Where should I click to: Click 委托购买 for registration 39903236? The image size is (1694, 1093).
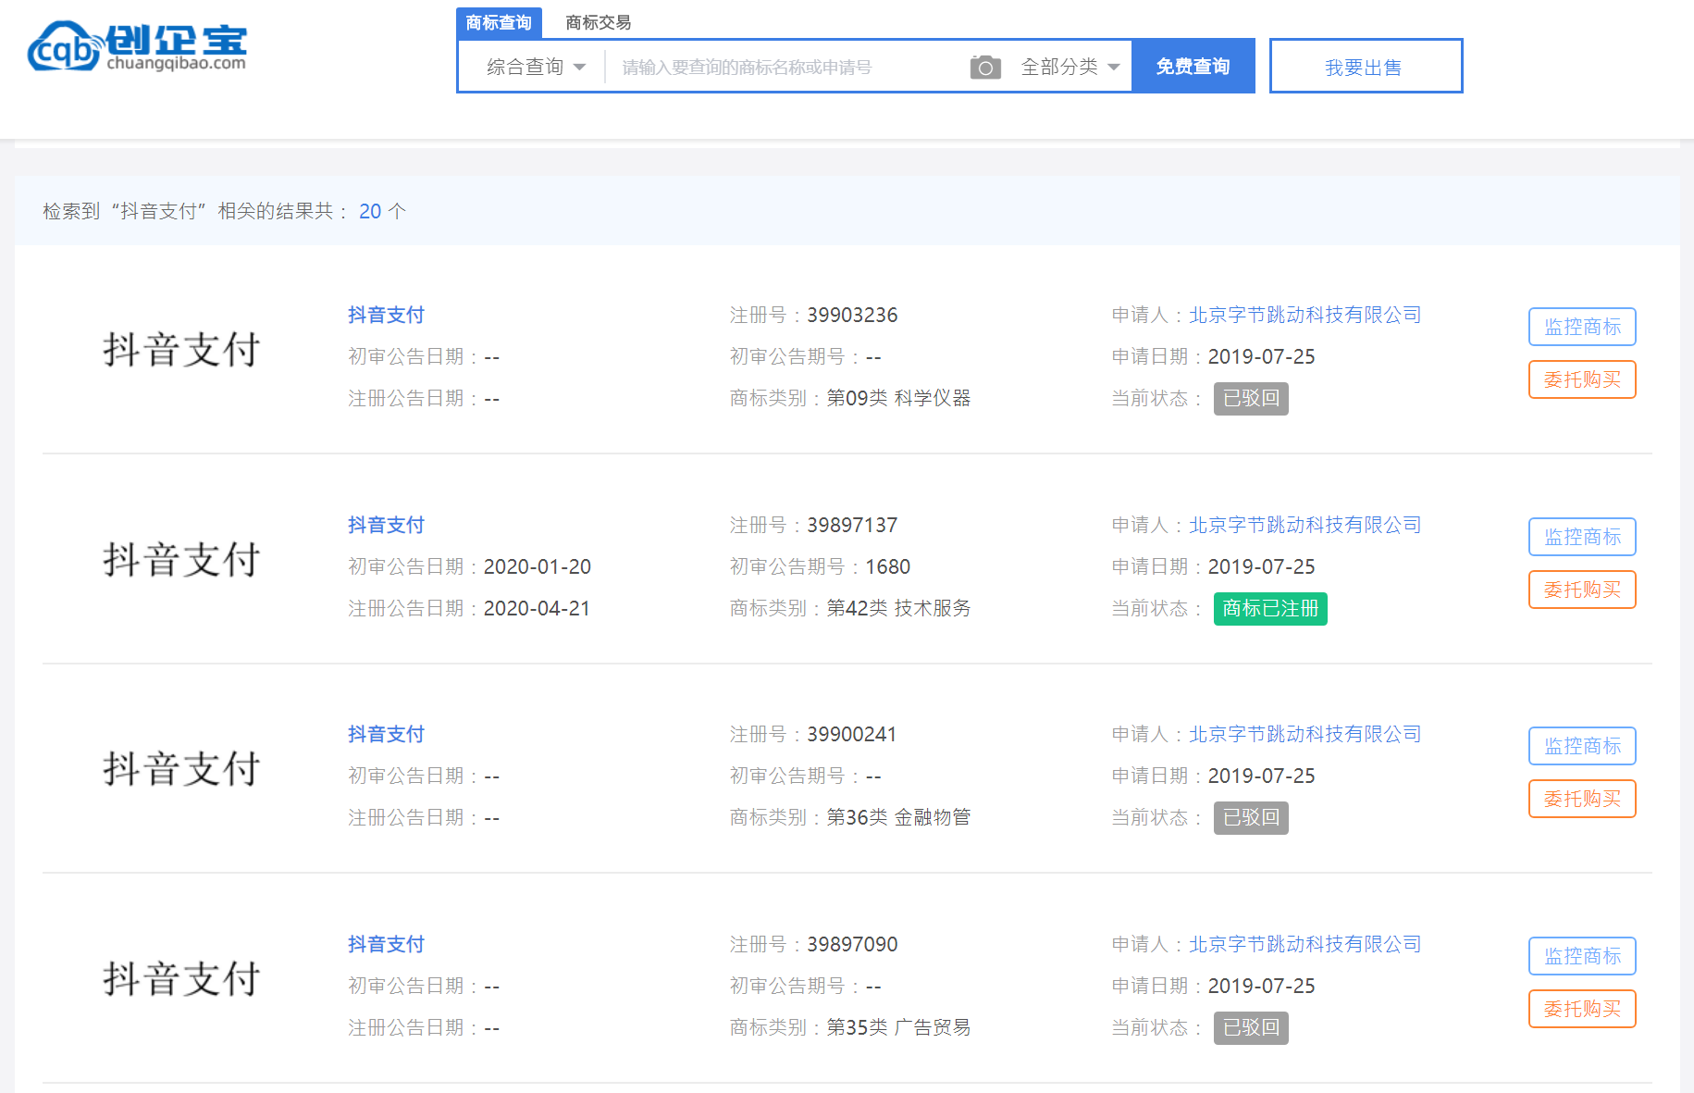pos(1582,379)
